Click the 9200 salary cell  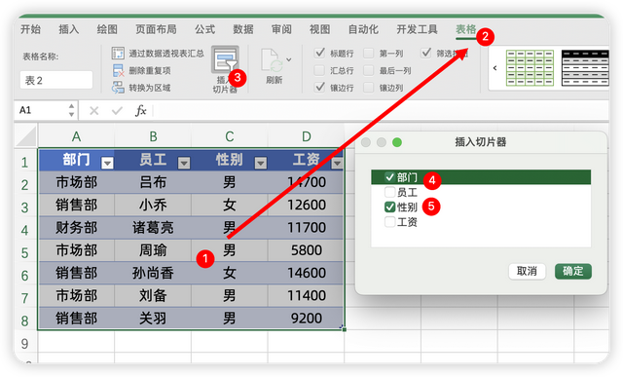(307, 319)
